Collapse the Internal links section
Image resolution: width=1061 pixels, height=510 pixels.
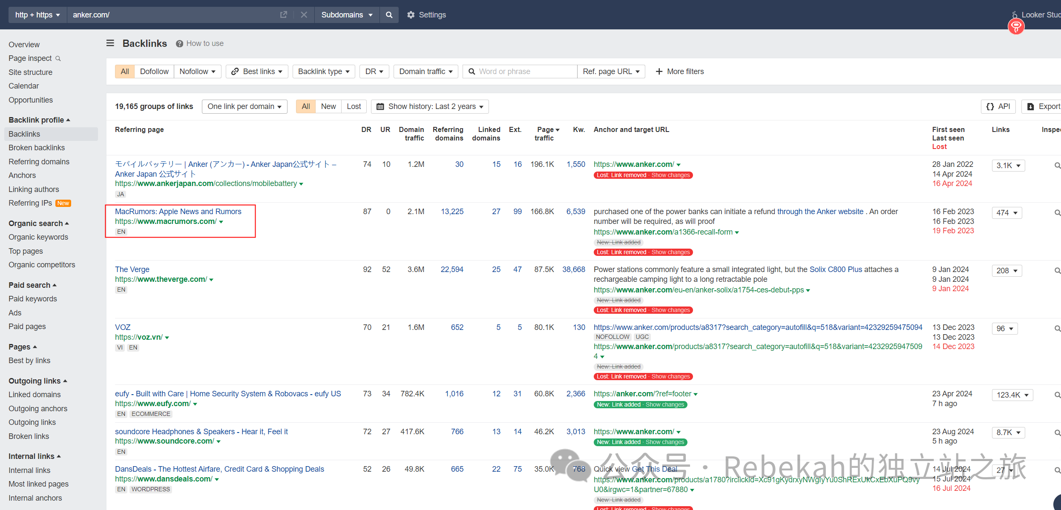[35, 456]
